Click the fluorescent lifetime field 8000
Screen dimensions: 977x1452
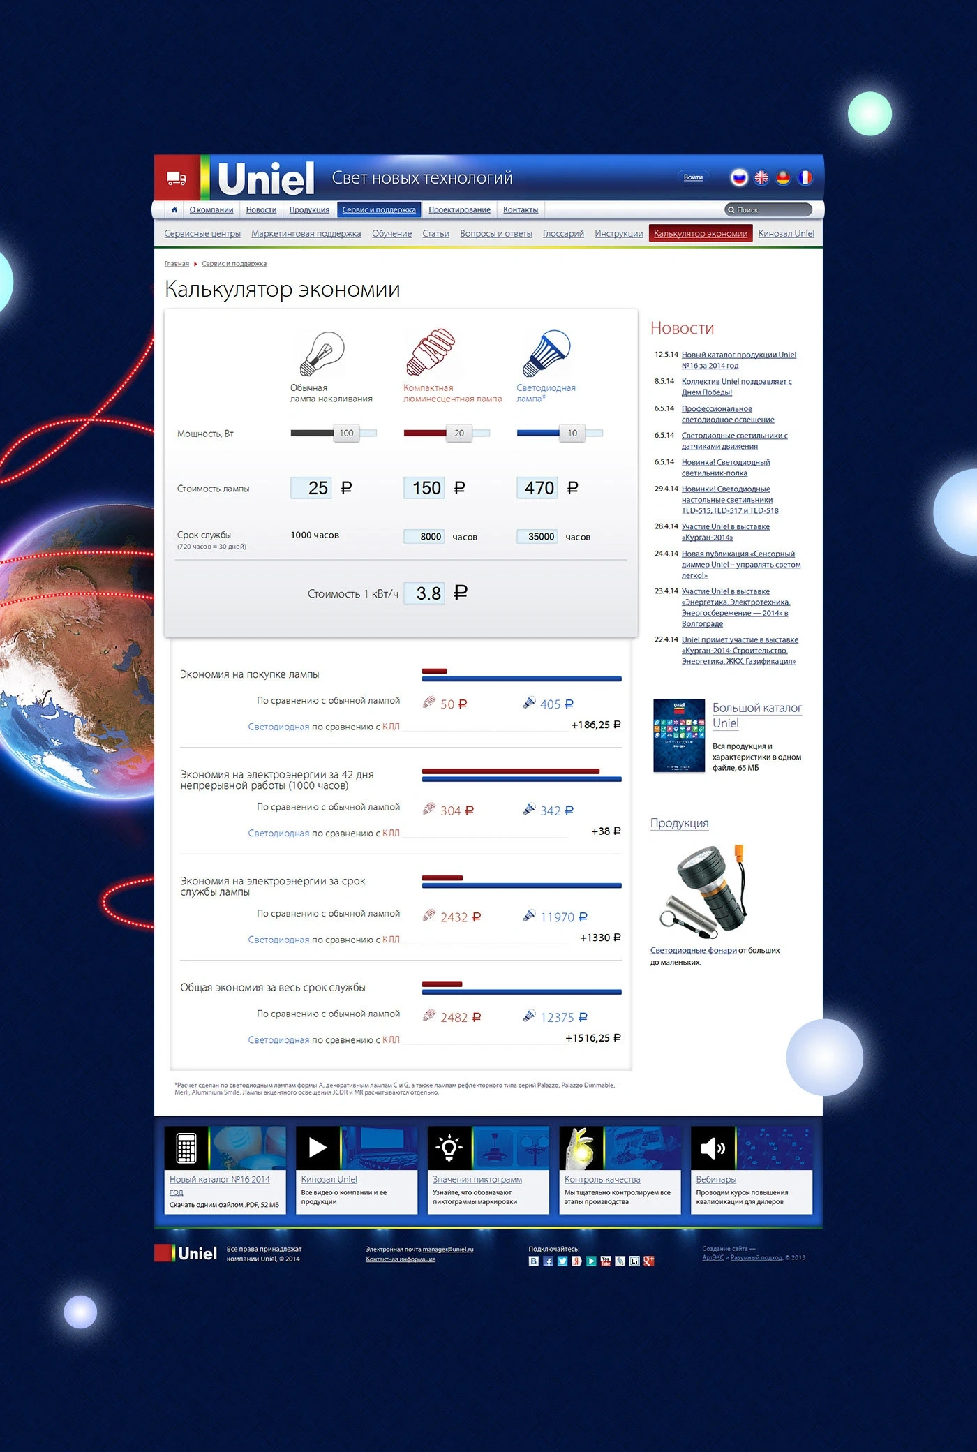(x=424, y=536)
